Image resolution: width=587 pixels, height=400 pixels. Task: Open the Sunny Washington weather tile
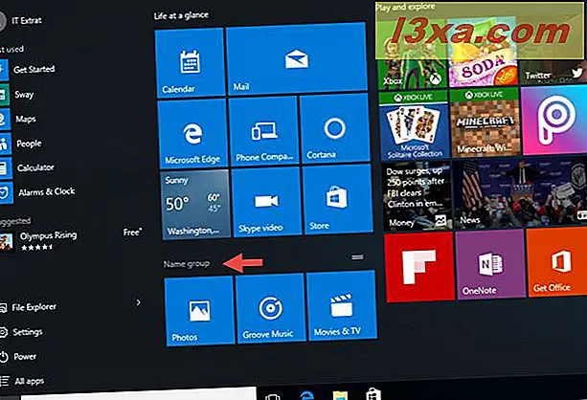pyautogui.click(x=195, y=205)
